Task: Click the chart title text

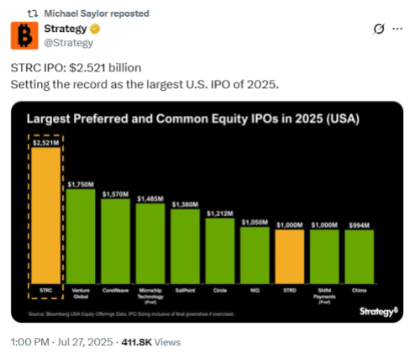Action: coord(193,119)
